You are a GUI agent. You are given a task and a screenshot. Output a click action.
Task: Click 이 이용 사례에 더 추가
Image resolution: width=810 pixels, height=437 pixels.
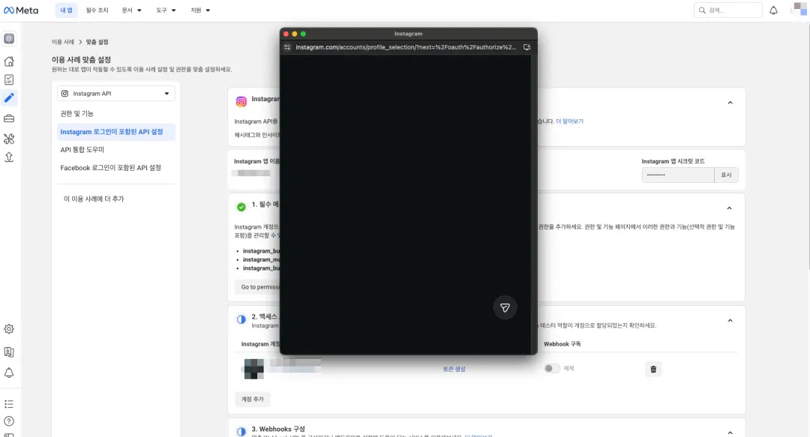click(94, 199)
